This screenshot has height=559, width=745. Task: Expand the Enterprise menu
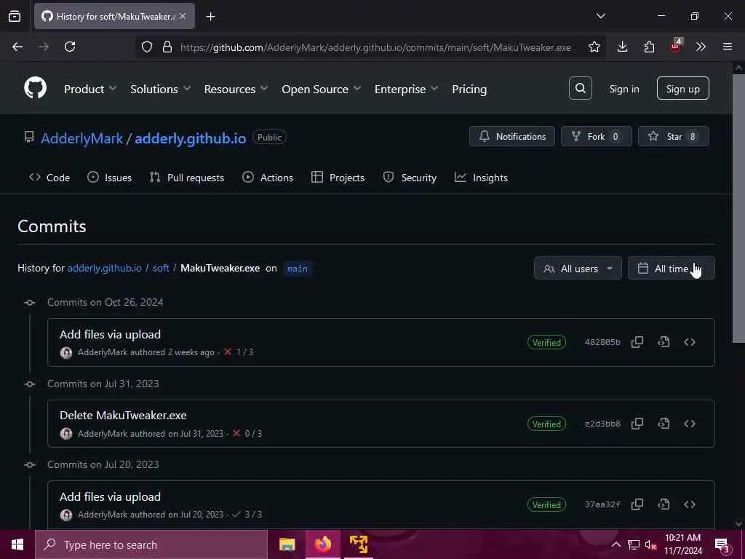point(406,89)
